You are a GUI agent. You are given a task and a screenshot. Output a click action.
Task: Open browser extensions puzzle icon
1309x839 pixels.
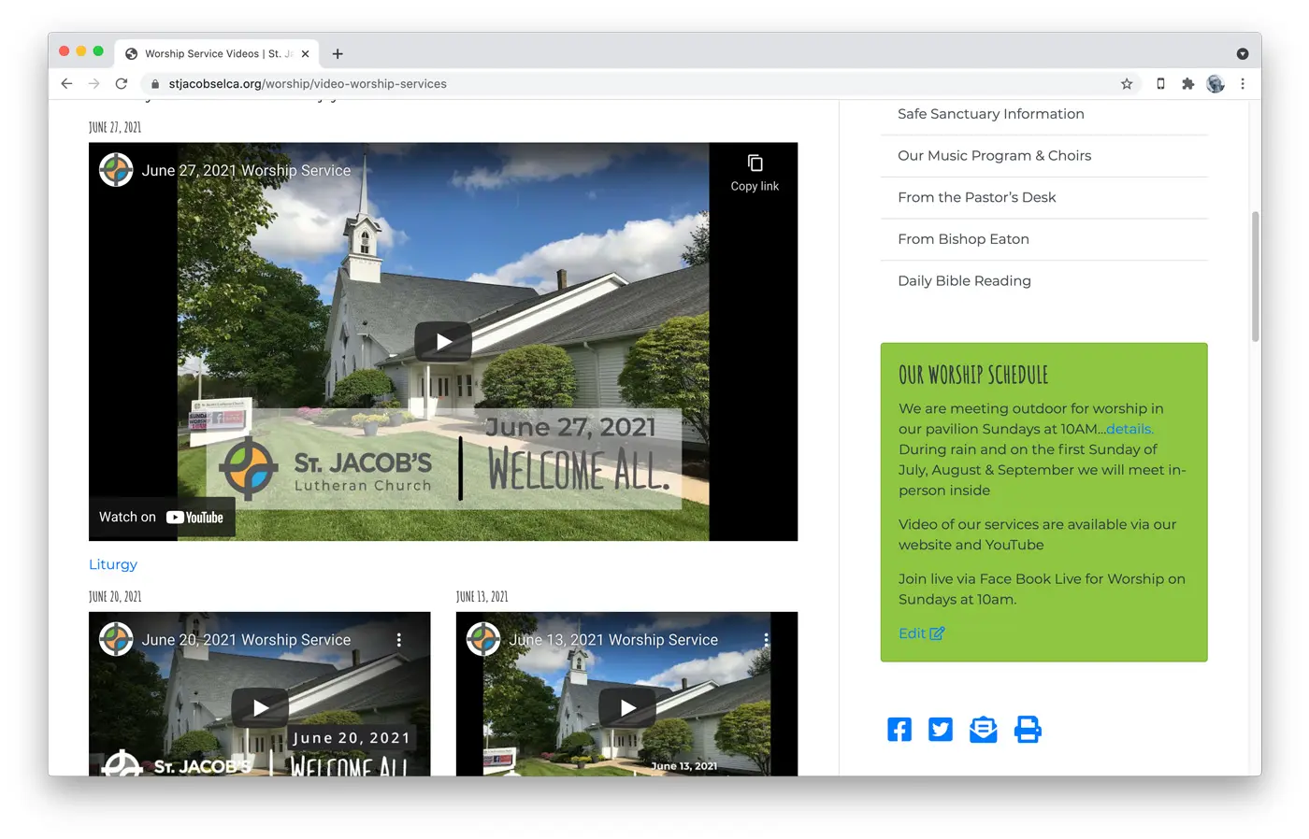pyautogui.click(x=1187, y=83)
